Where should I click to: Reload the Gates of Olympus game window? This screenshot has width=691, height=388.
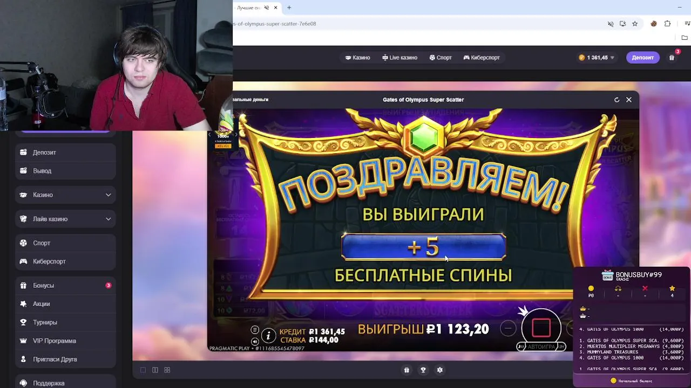click(x=617, y=100)
